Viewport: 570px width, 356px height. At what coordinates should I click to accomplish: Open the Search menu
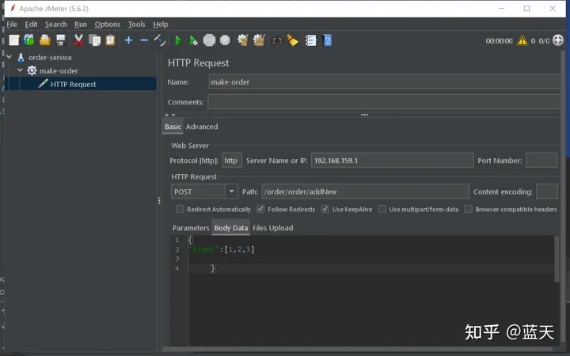point(56,25)
